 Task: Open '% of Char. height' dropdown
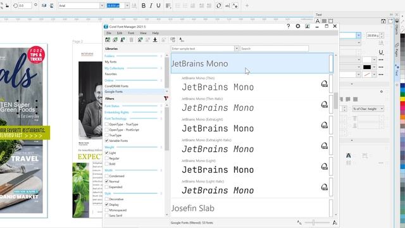click(x=382, y=109)
